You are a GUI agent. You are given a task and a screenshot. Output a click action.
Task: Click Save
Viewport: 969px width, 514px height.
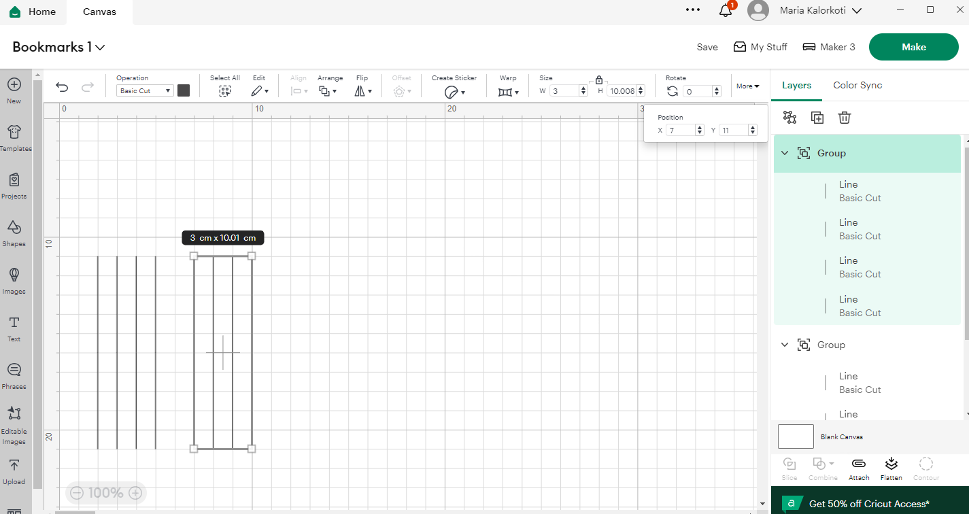[707, 47]
